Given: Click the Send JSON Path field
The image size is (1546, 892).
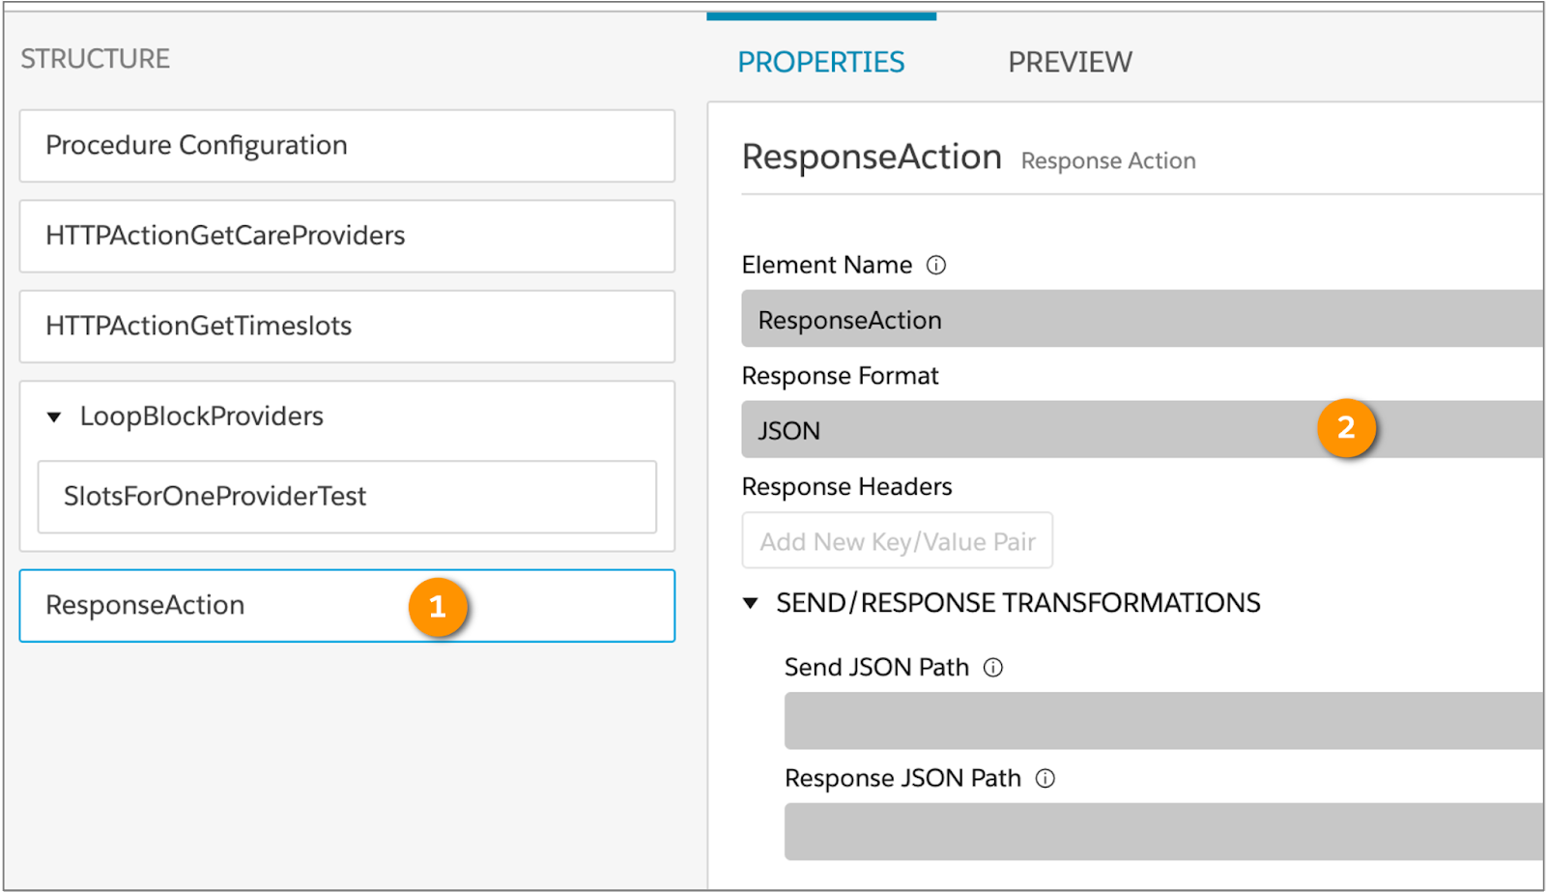Looking at the screenshot, I should [1163, 720].
